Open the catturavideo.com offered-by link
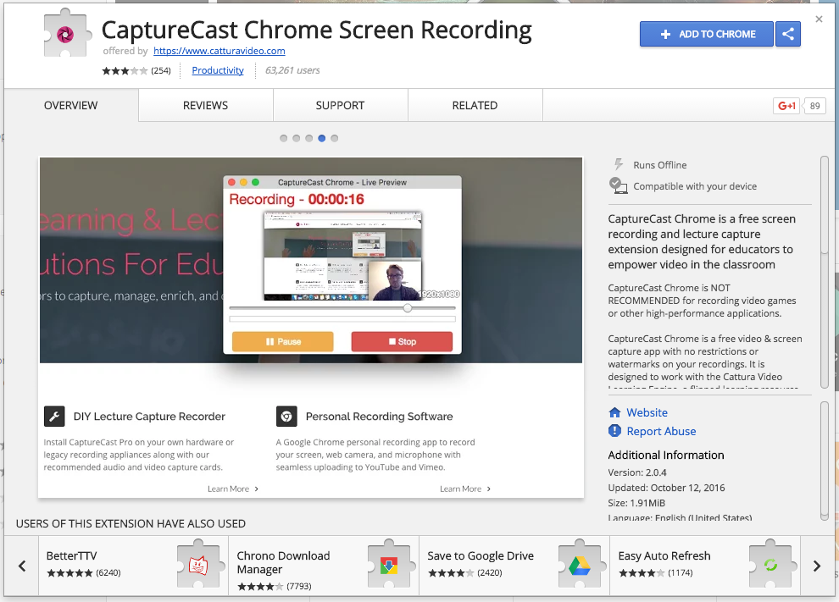Viewport: 839px width, 602px height. click(219, 51)
